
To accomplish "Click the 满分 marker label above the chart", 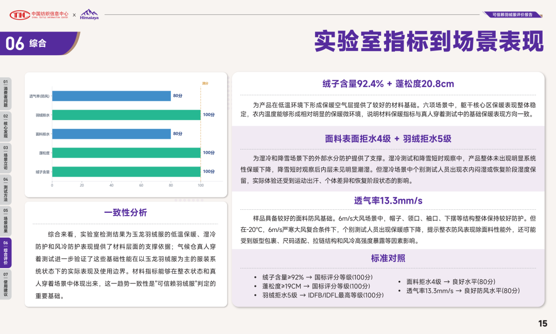I will 205,83.
